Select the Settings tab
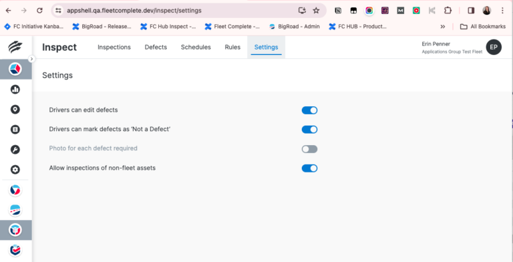Screen dimensions: 513x262 [267, 47]
